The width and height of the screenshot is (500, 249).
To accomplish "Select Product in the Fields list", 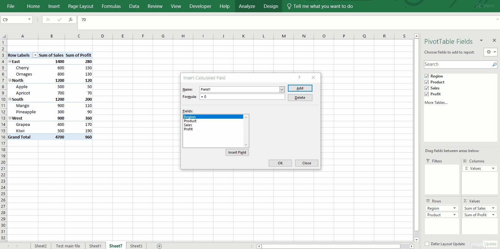I will tap(190, 121).
